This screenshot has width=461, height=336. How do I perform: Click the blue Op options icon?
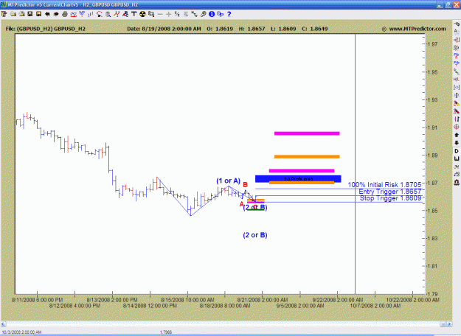pos(221,14)
